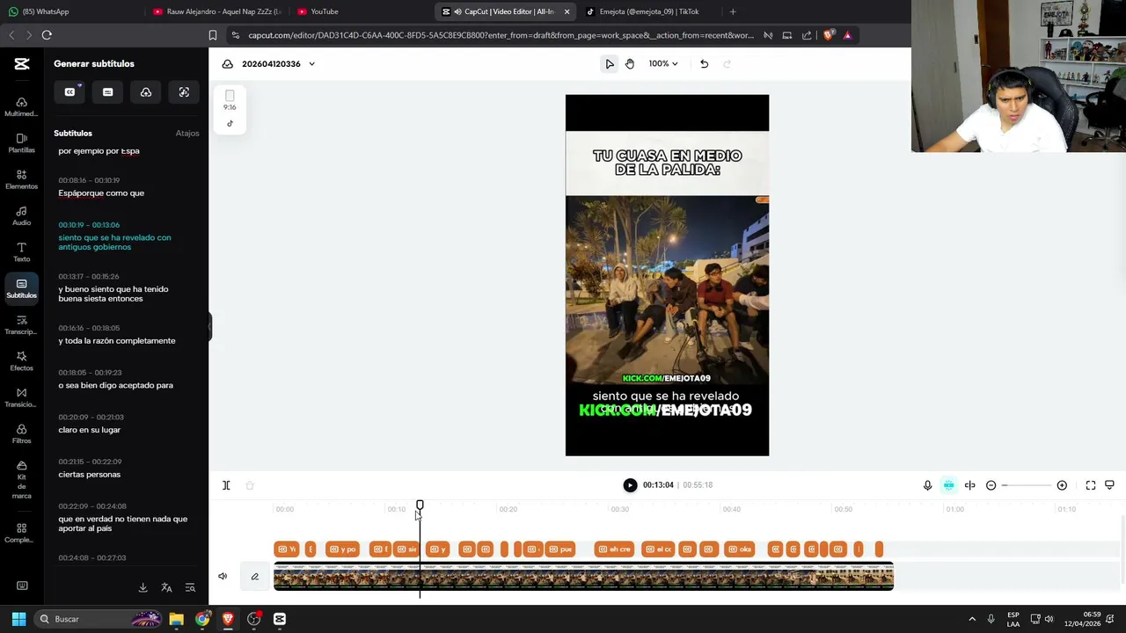Switch to the Emejota TikTok browser tab
1126x633 pixels.
(x=649, y=11)
